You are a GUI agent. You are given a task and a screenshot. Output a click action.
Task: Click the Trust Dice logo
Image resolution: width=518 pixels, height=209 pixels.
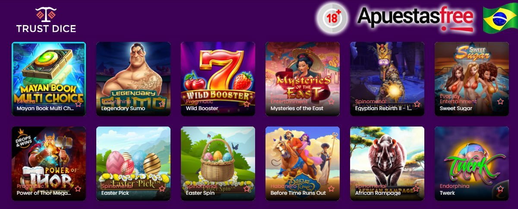coord(46,20)
